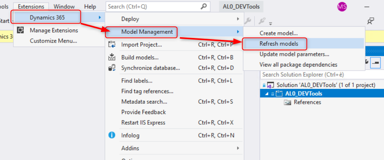384x160 pixels.
Task: Click the Build models icon
Action: click(x=112, y=57)
